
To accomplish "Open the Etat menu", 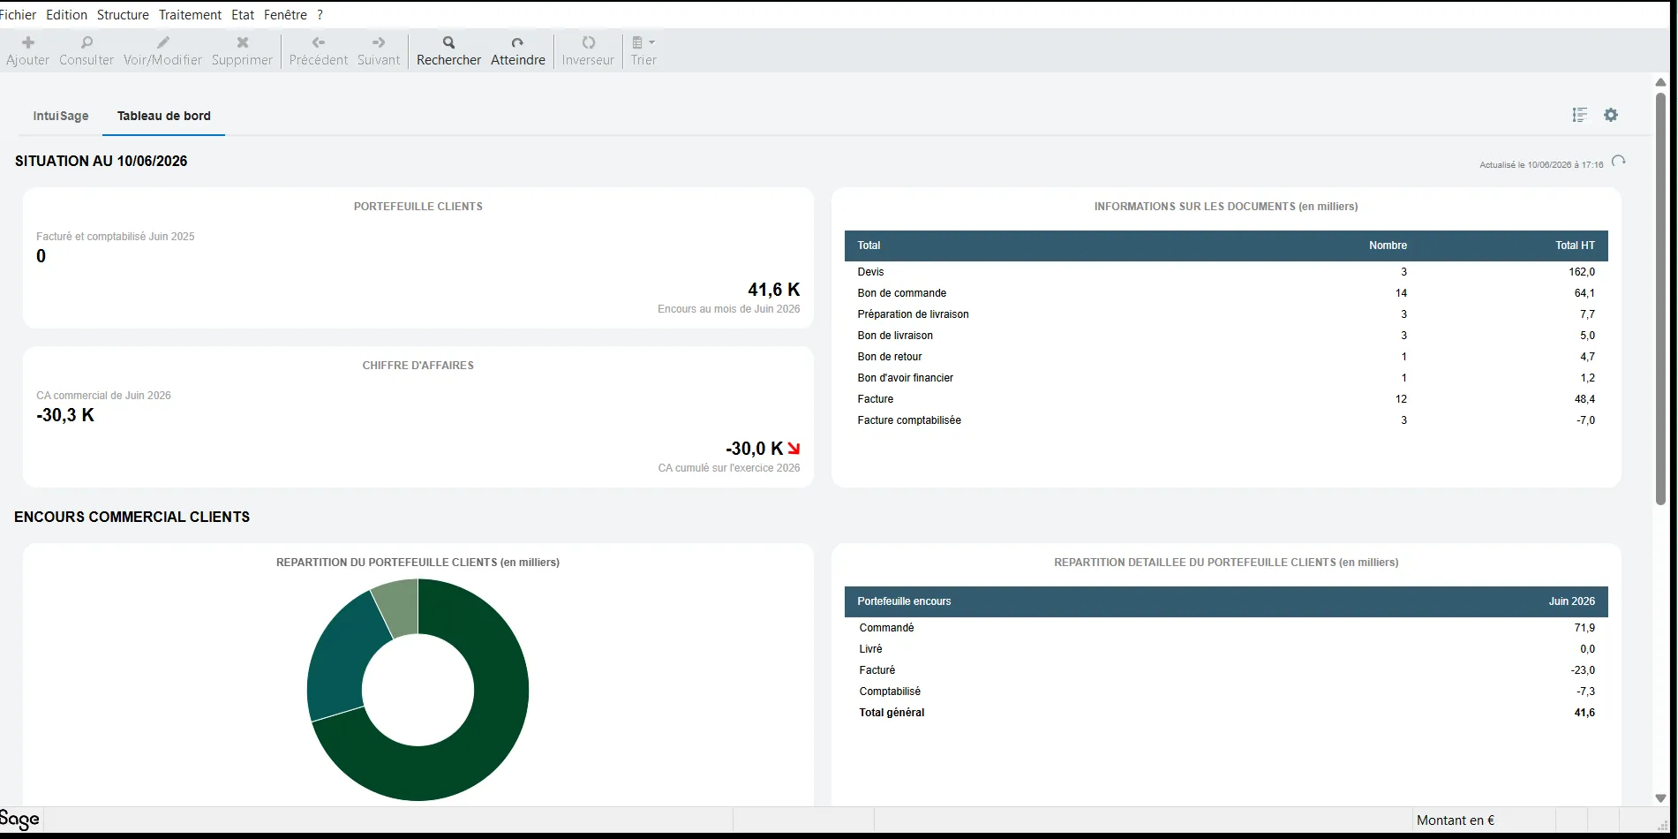I will [x=243, y=15].
